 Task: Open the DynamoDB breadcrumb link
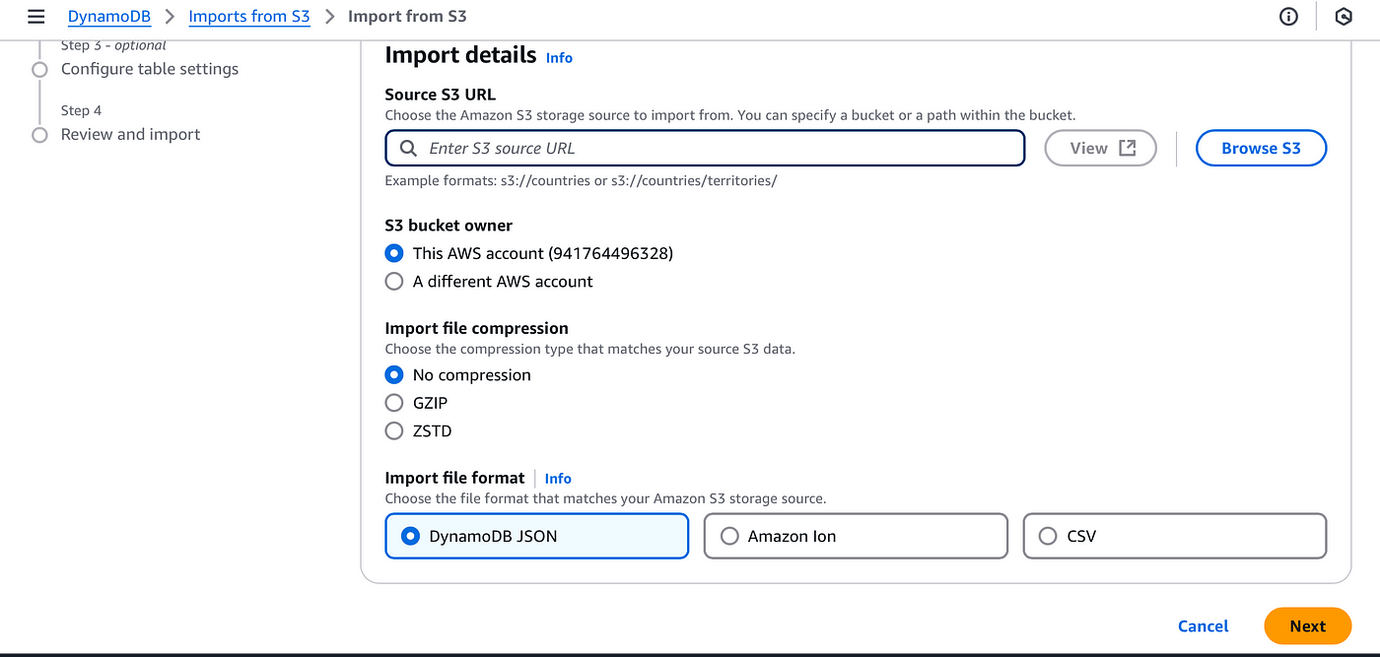(108, 16)
